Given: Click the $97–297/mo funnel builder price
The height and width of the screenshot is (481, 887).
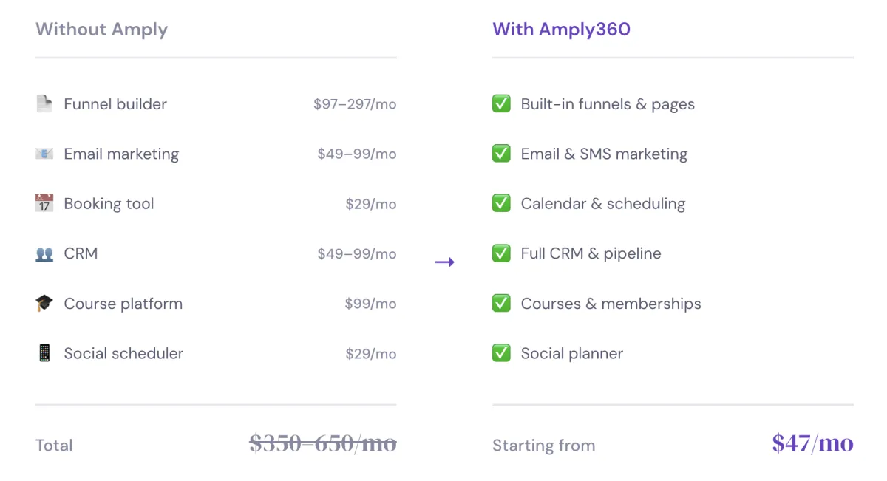Looking at the screenshot, I should pyautogui.click(x=355, y=104).
